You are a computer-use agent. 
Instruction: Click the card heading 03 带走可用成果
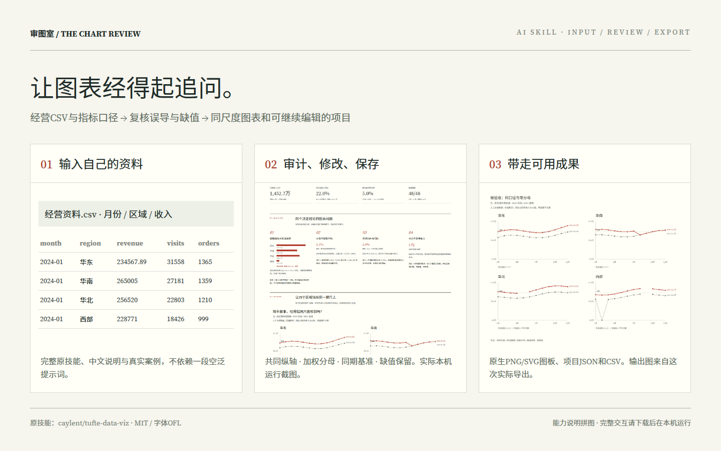[534, 164]
